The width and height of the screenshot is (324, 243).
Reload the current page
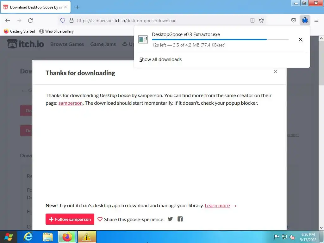(30, 21)
